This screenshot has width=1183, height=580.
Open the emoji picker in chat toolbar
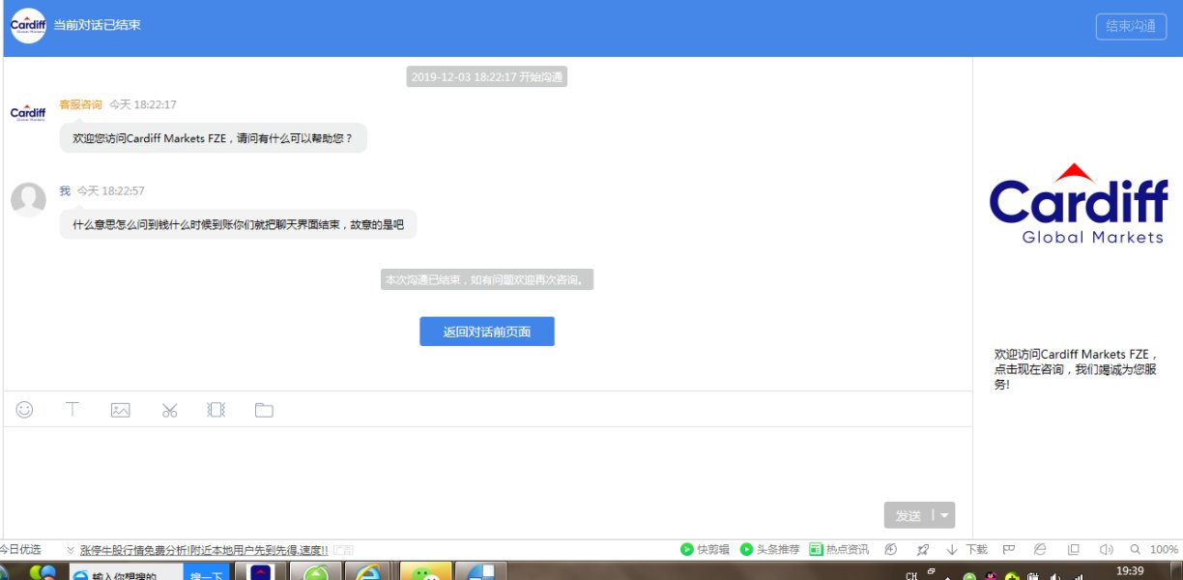tap(24, 410)
